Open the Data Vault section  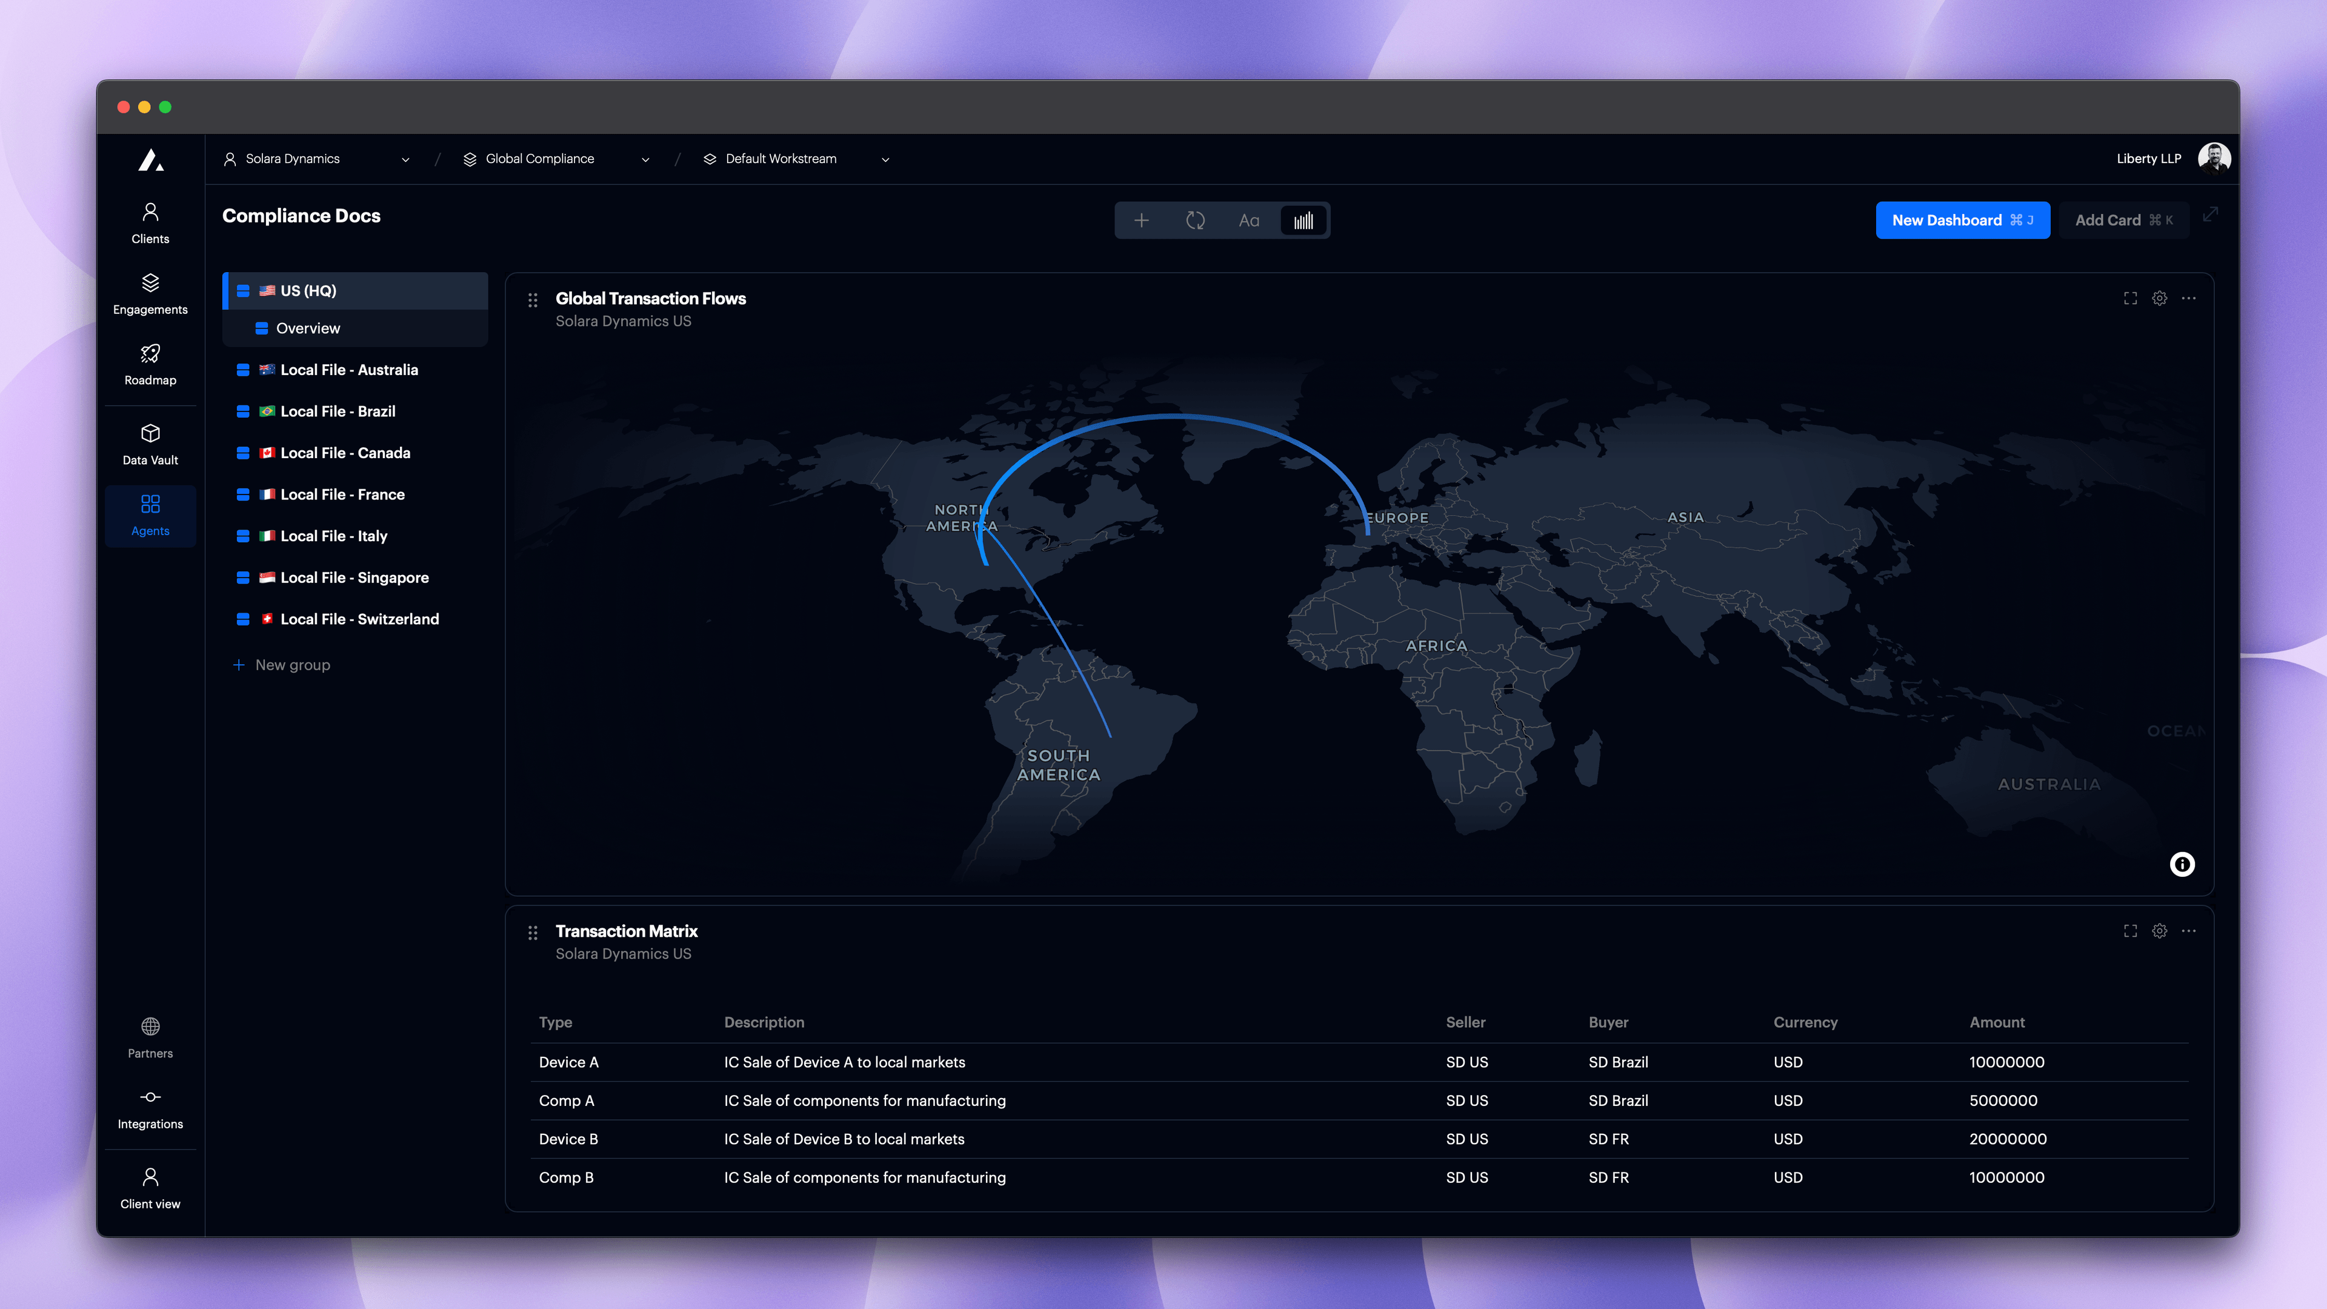tap(150, 442)
